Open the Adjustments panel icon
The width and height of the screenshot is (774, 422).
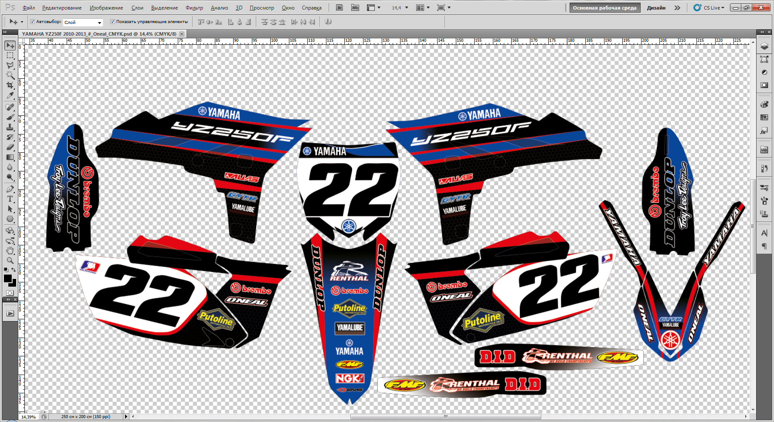pos(764,72)
